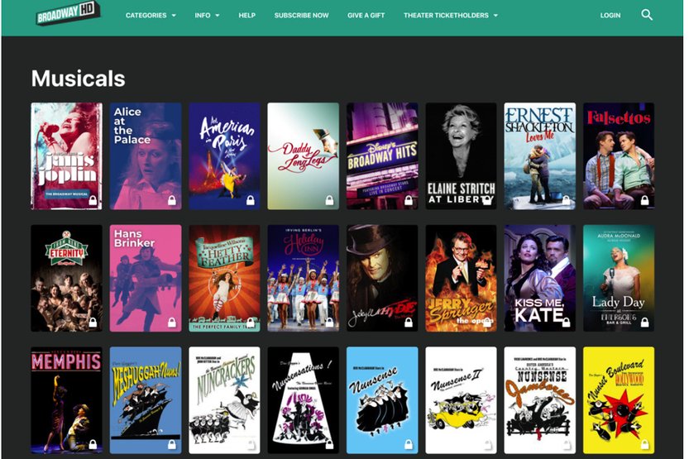Screen dimensions: 689x459
Task: Open Ernest Shackleton Loves Me poster
Action: pyautogui.click(x=540, y=156)
